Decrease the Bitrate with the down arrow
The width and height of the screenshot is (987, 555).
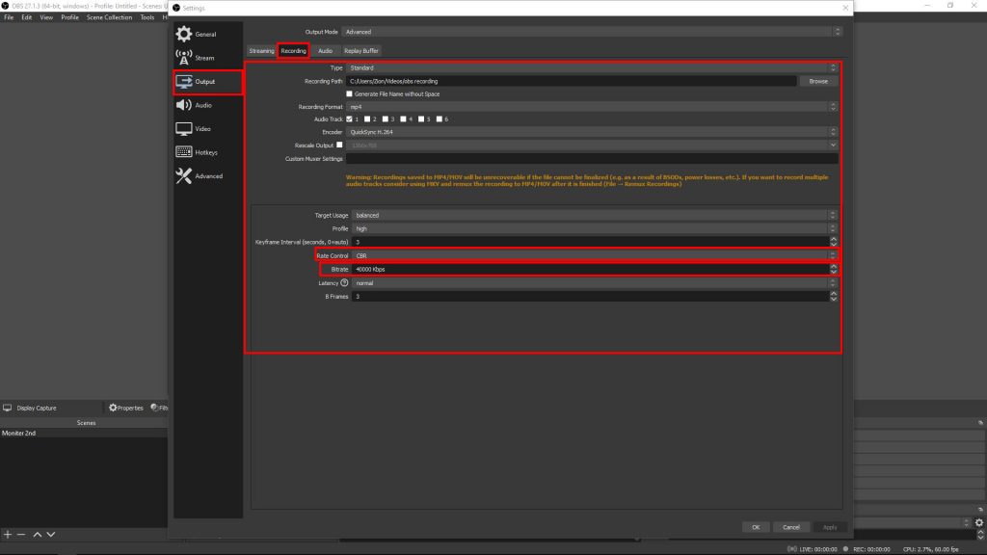834,272
